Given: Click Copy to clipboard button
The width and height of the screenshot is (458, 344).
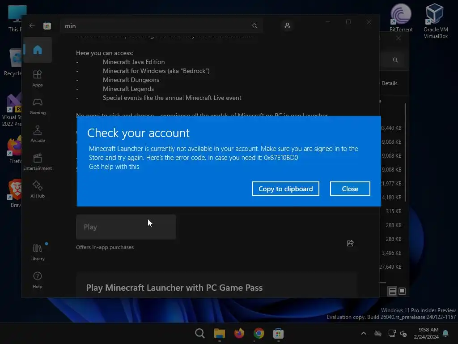Looking at the screenshot, I should pos(286,189).
